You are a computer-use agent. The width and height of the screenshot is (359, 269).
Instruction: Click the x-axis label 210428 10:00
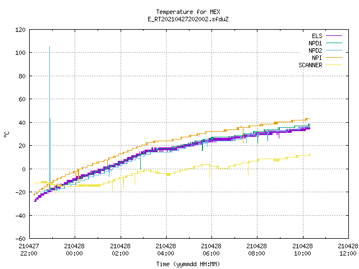(302, 250)
